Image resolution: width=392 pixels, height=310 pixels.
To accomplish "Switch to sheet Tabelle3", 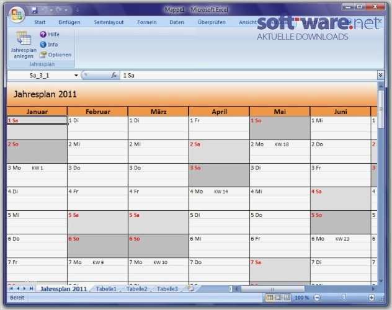I will (167, 289).
